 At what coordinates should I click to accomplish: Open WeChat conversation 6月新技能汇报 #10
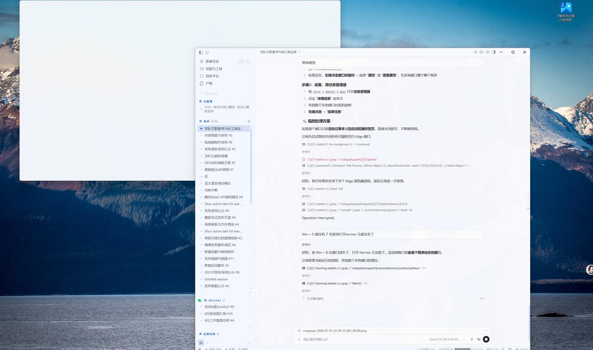point(224,314)
